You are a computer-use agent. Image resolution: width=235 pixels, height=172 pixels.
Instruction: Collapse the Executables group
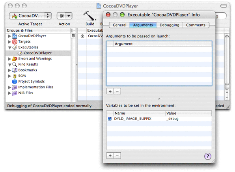pos(10,48)
